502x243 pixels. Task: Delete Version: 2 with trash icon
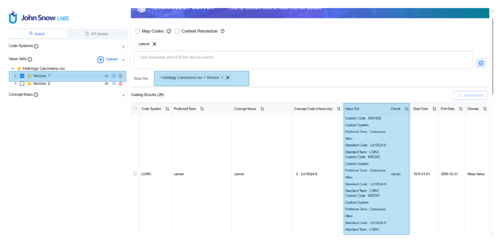[121, 83]
